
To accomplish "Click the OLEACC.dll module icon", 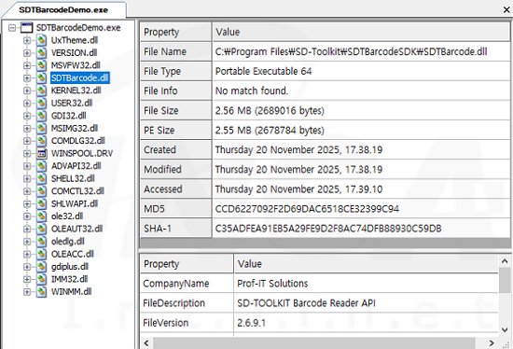I will [41, 254].
